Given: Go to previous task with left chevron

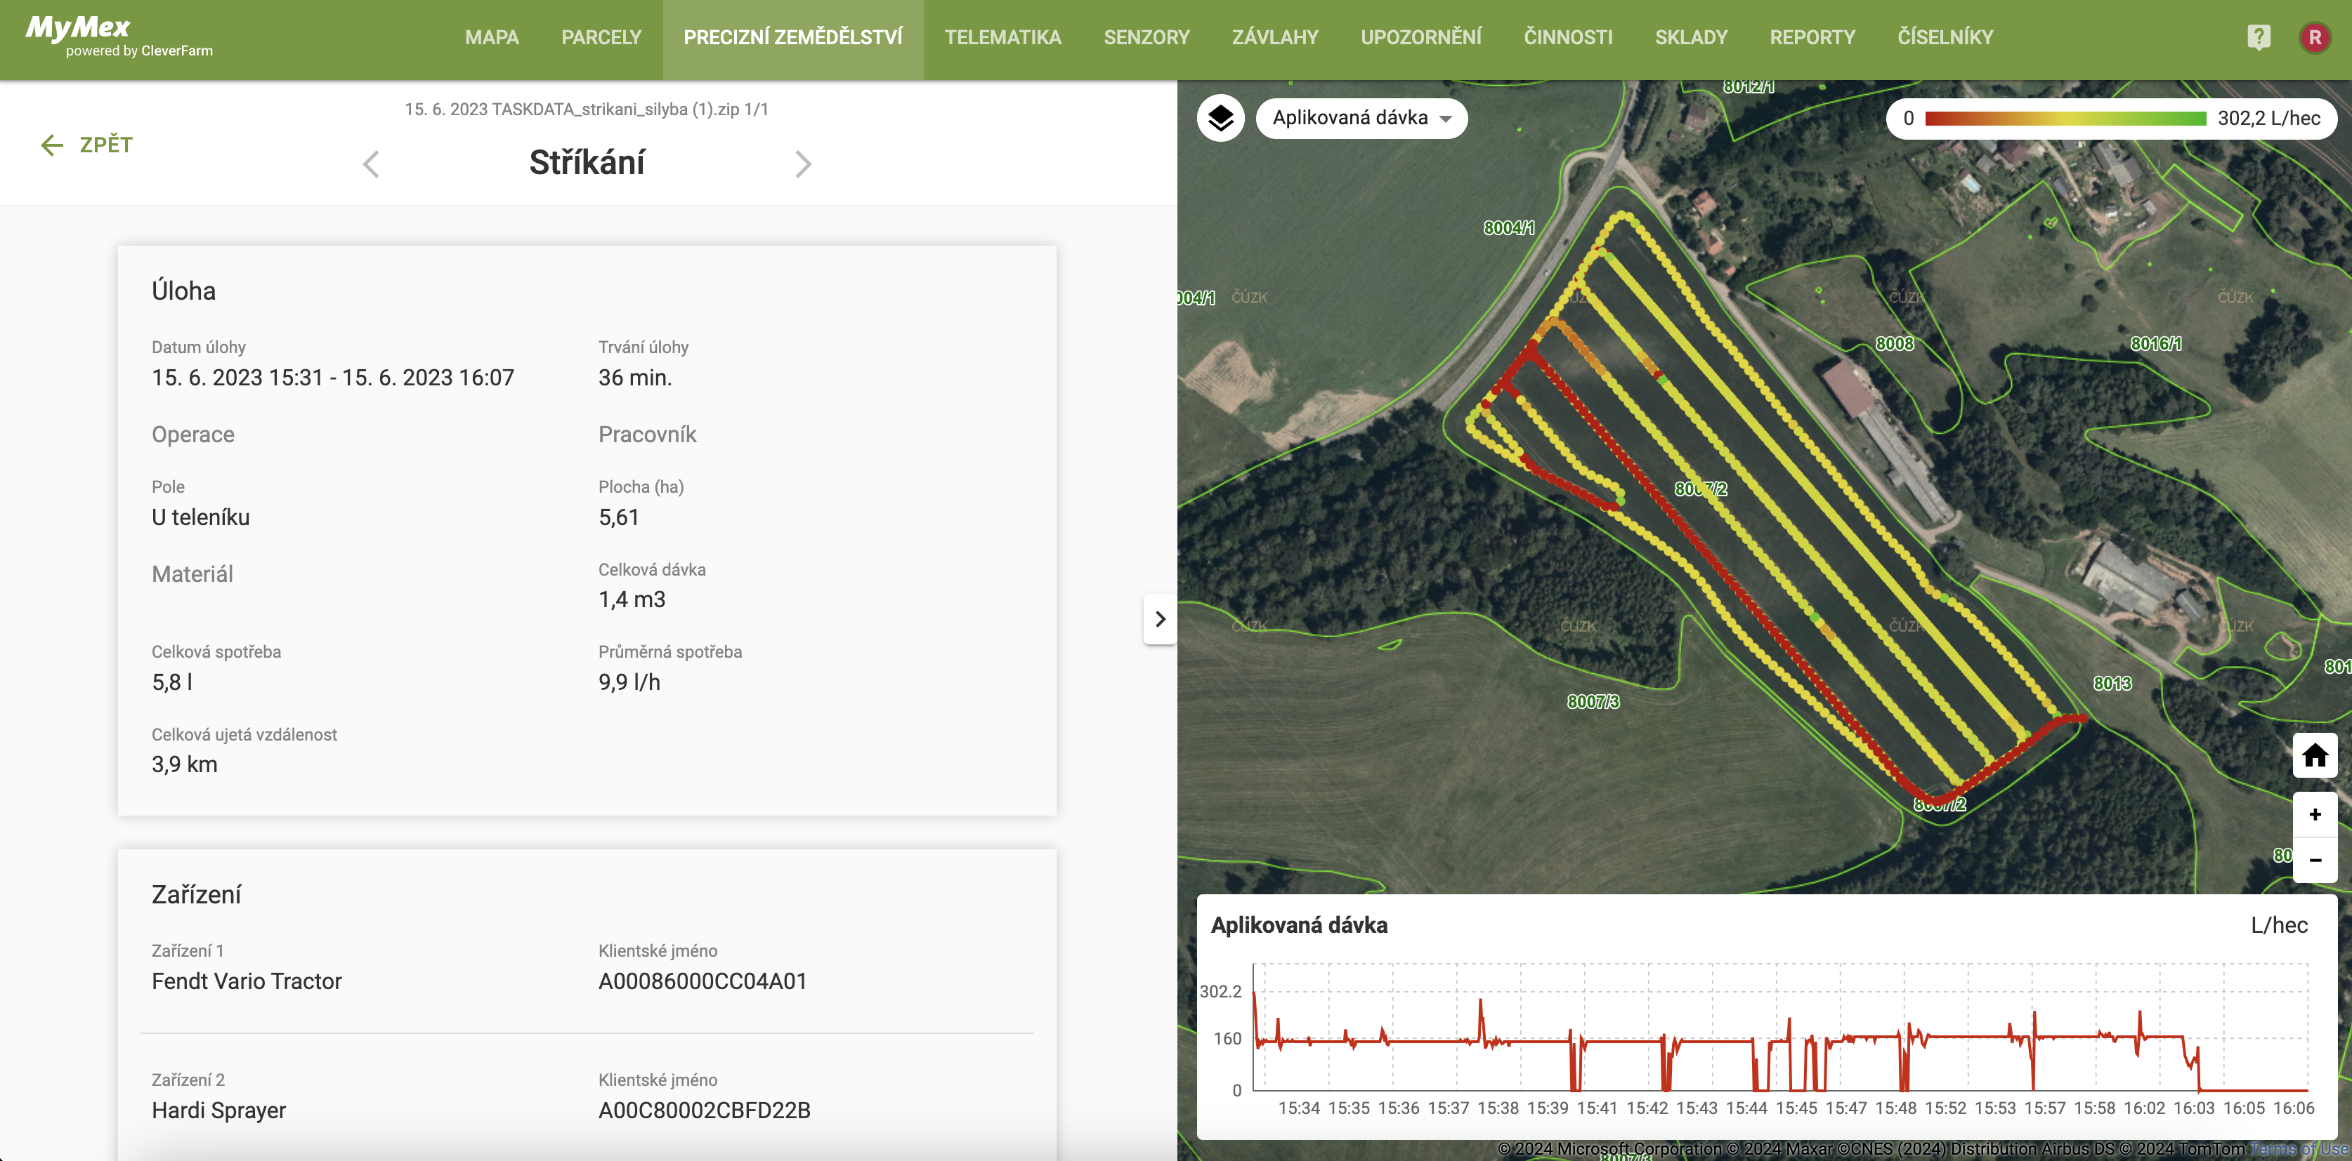Looking at the screenshot, I should [x=371, y=164].
